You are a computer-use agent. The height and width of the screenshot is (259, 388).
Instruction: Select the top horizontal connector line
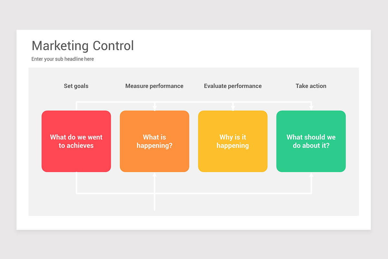pyautogui.click(x=194, y=102)
